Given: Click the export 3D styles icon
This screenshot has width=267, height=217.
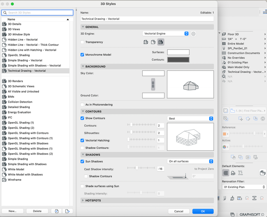Looking at the screenshot, I should (67, 211).
